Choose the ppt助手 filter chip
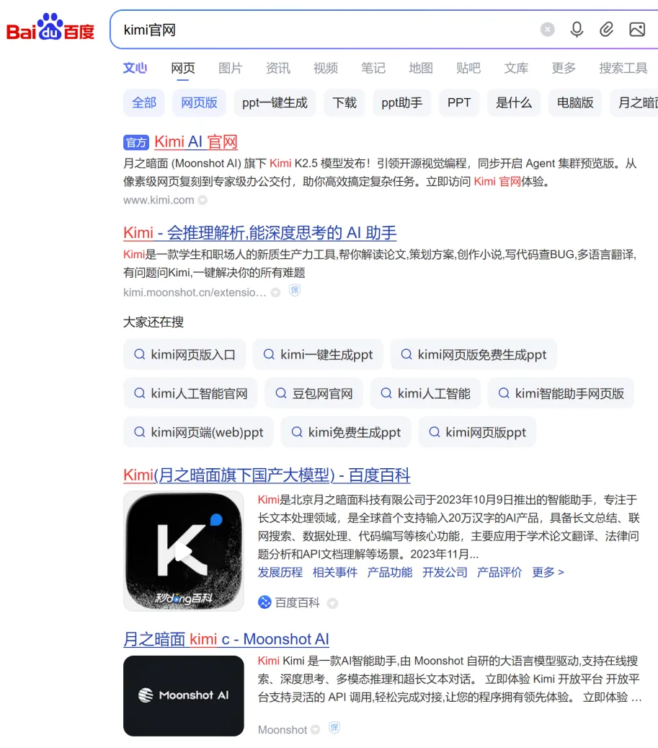Image resolution: width=658 pixels, height=748 pixels. pos(402,102)
